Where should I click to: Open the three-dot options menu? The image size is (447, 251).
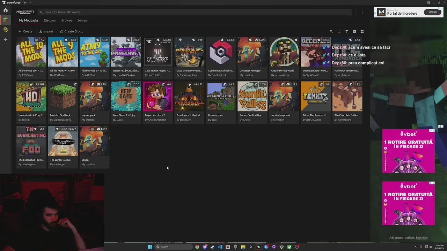tap(362, 12)
